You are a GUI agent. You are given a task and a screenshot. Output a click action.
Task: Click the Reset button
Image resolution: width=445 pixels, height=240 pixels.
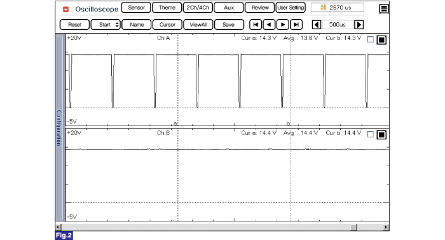[74, 24]
